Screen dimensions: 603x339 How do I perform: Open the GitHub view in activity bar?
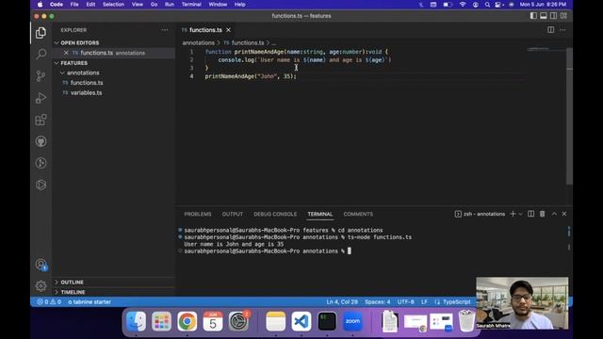pyautogui.click(x=41, y=141)
